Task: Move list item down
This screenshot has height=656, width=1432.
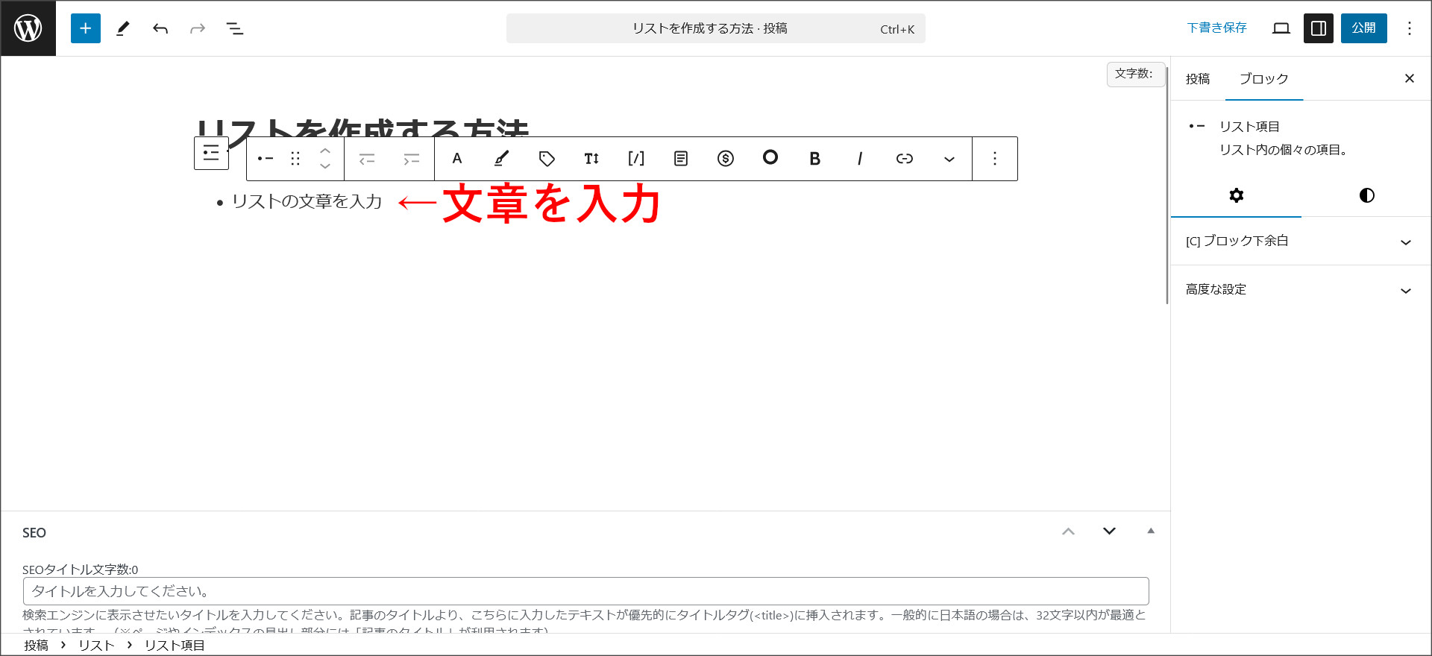Action: coord(325,166)
